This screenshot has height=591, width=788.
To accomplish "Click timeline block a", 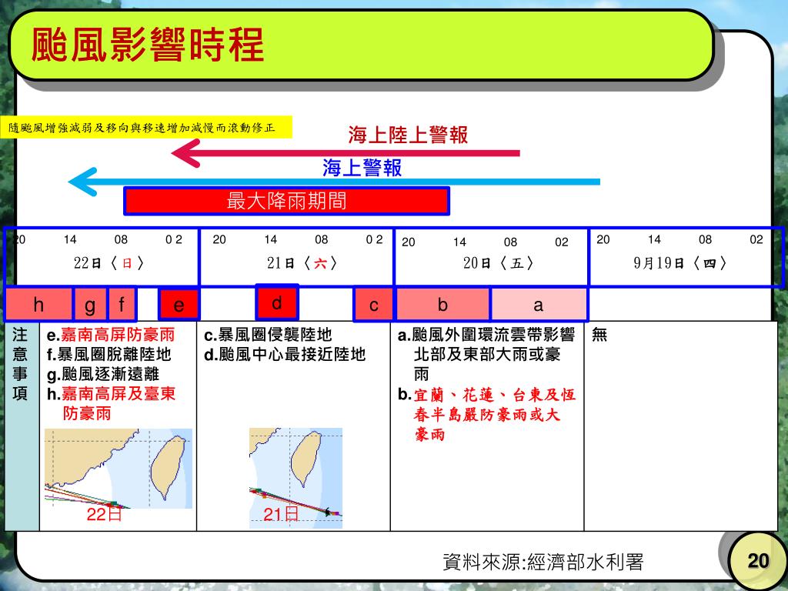I will click(x=539, y=305).
